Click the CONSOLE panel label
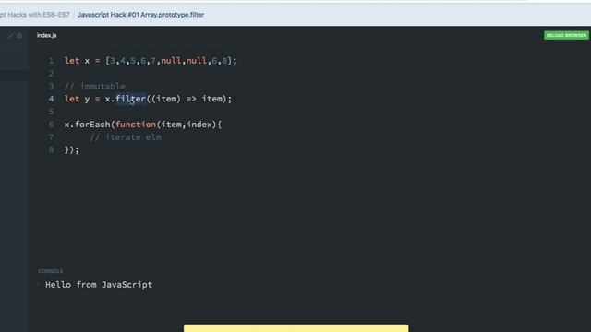This screenshot has width=591, height=332. 51,271
